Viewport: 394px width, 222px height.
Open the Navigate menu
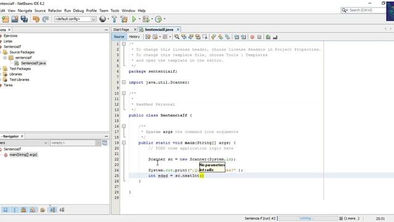click(25, 10)
